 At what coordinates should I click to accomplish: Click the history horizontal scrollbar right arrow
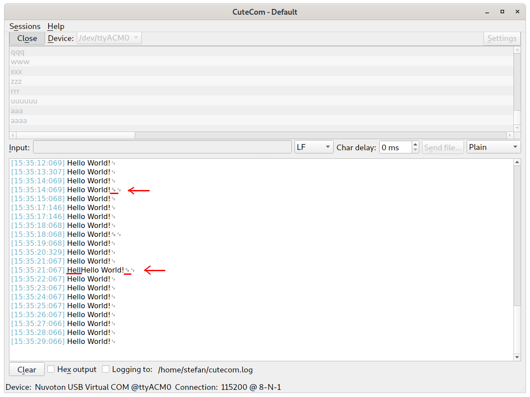click(x=510, y=135)
